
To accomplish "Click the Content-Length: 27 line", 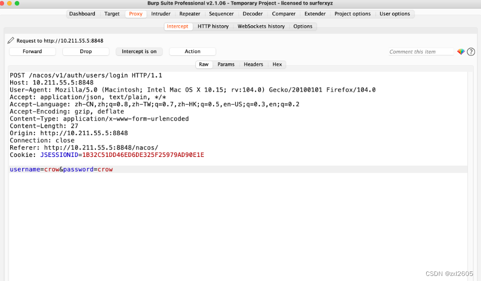I will (44, 126).
